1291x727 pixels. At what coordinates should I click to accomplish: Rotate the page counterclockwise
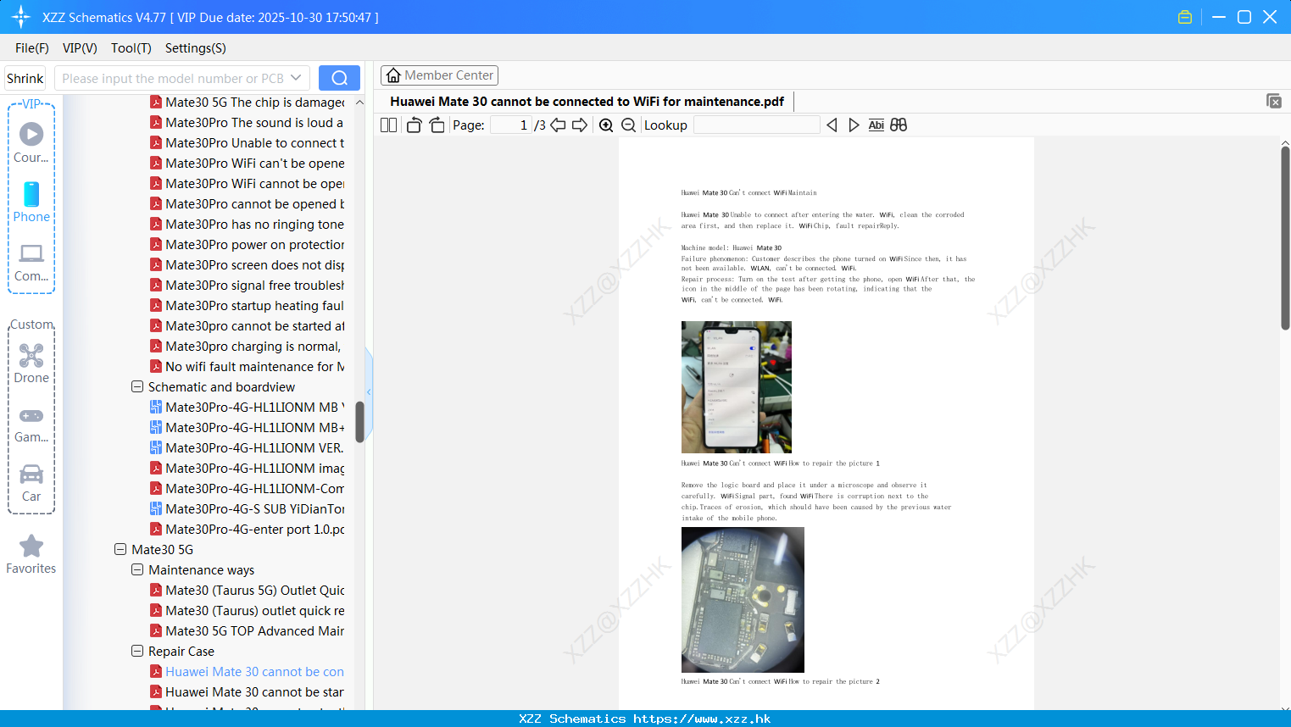(414, 125)
